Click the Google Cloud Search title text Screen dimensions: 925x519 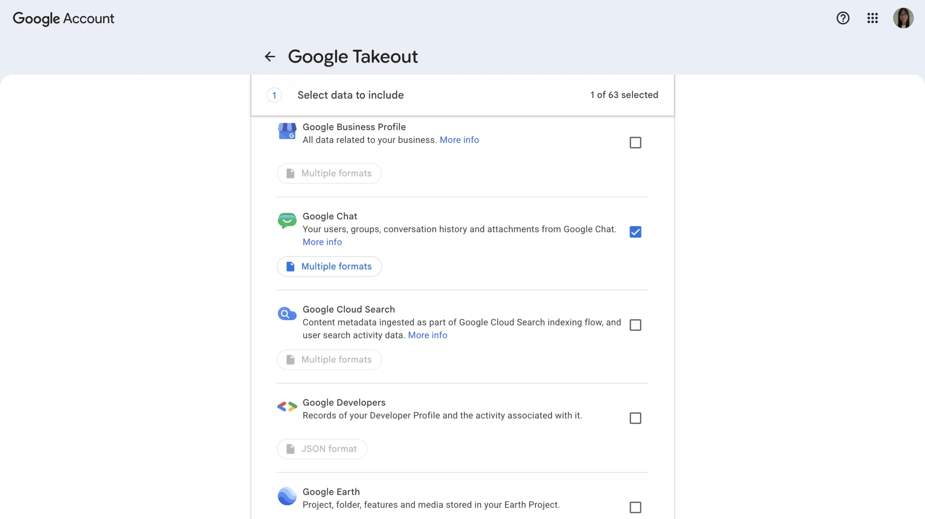click(x=349, y=310)
